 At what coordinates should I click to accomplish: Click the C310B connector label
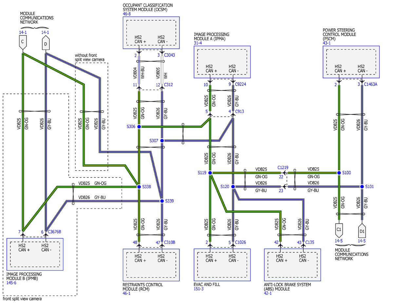(x=170, y=243)
